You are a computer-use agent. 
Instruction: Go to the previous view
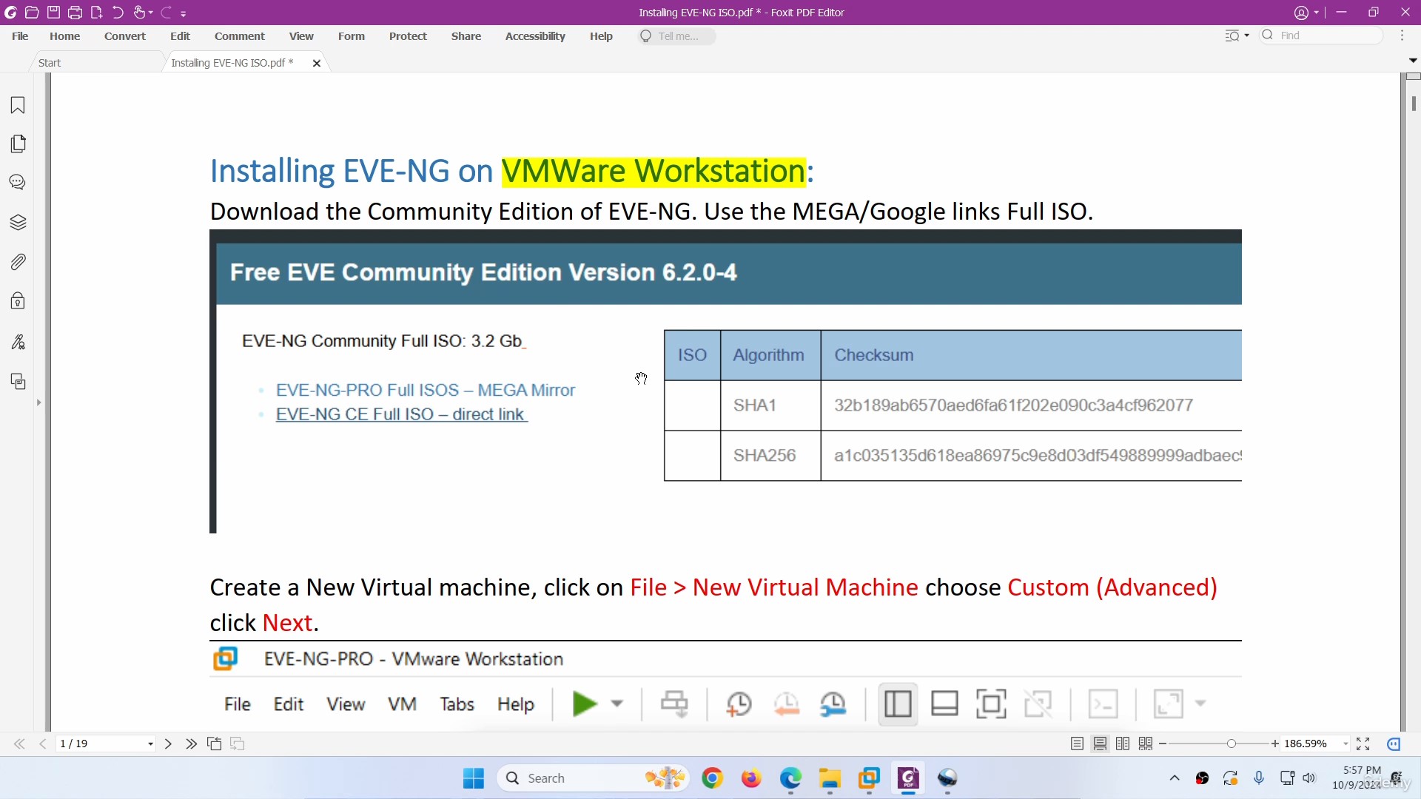(215, 744)
